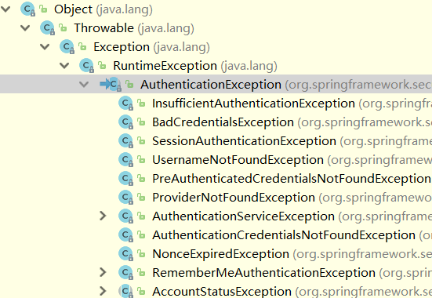The height and width of the screenshot is (298, 432).
Task: Select InsufficientAuthenticationException in the hierarchy
Action: [x=253, y=104]
